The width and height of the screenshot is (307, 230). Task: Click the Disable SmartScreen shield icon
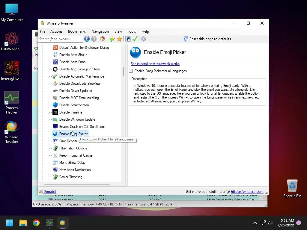point(55,105)
